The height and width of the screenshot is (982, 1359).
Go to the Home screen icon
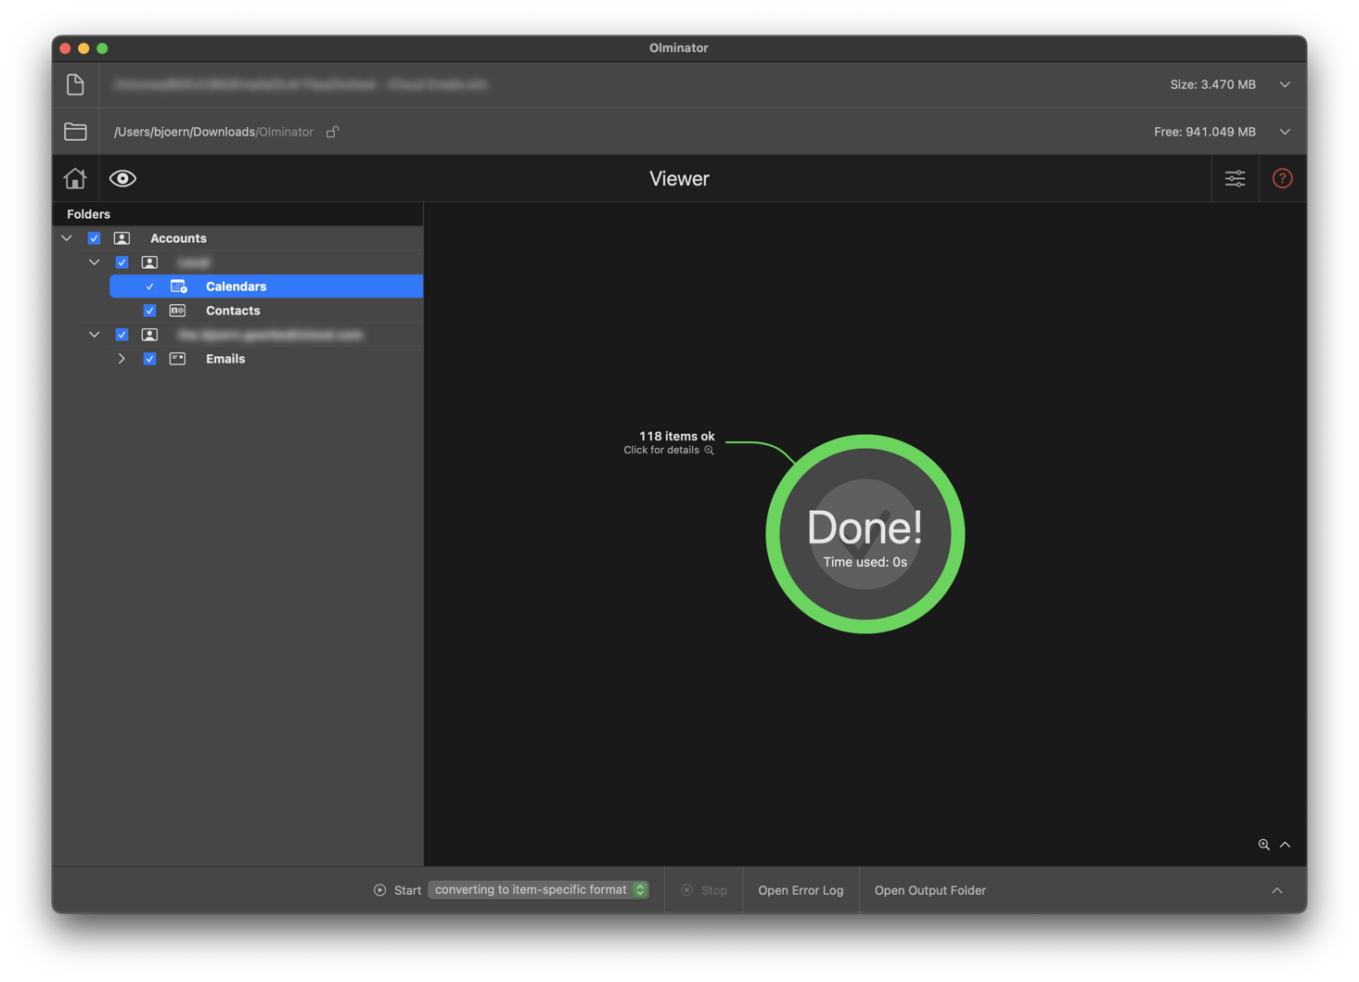[75, 178]
